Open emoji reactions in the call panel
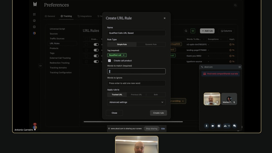Image resolution: width=272 pixels, height=153 pixels. tap(219, 126)
